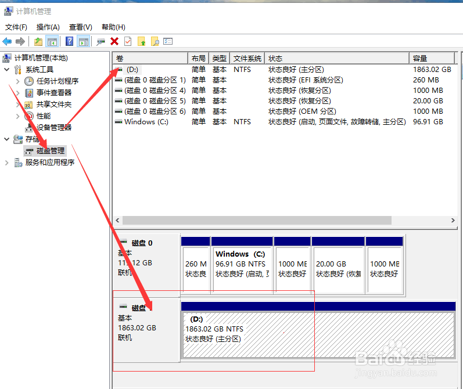The width and height of the screenshot is (463, 389).
Task: Expand the 服务和应用程序 node
Action: (x=7, y=163)
